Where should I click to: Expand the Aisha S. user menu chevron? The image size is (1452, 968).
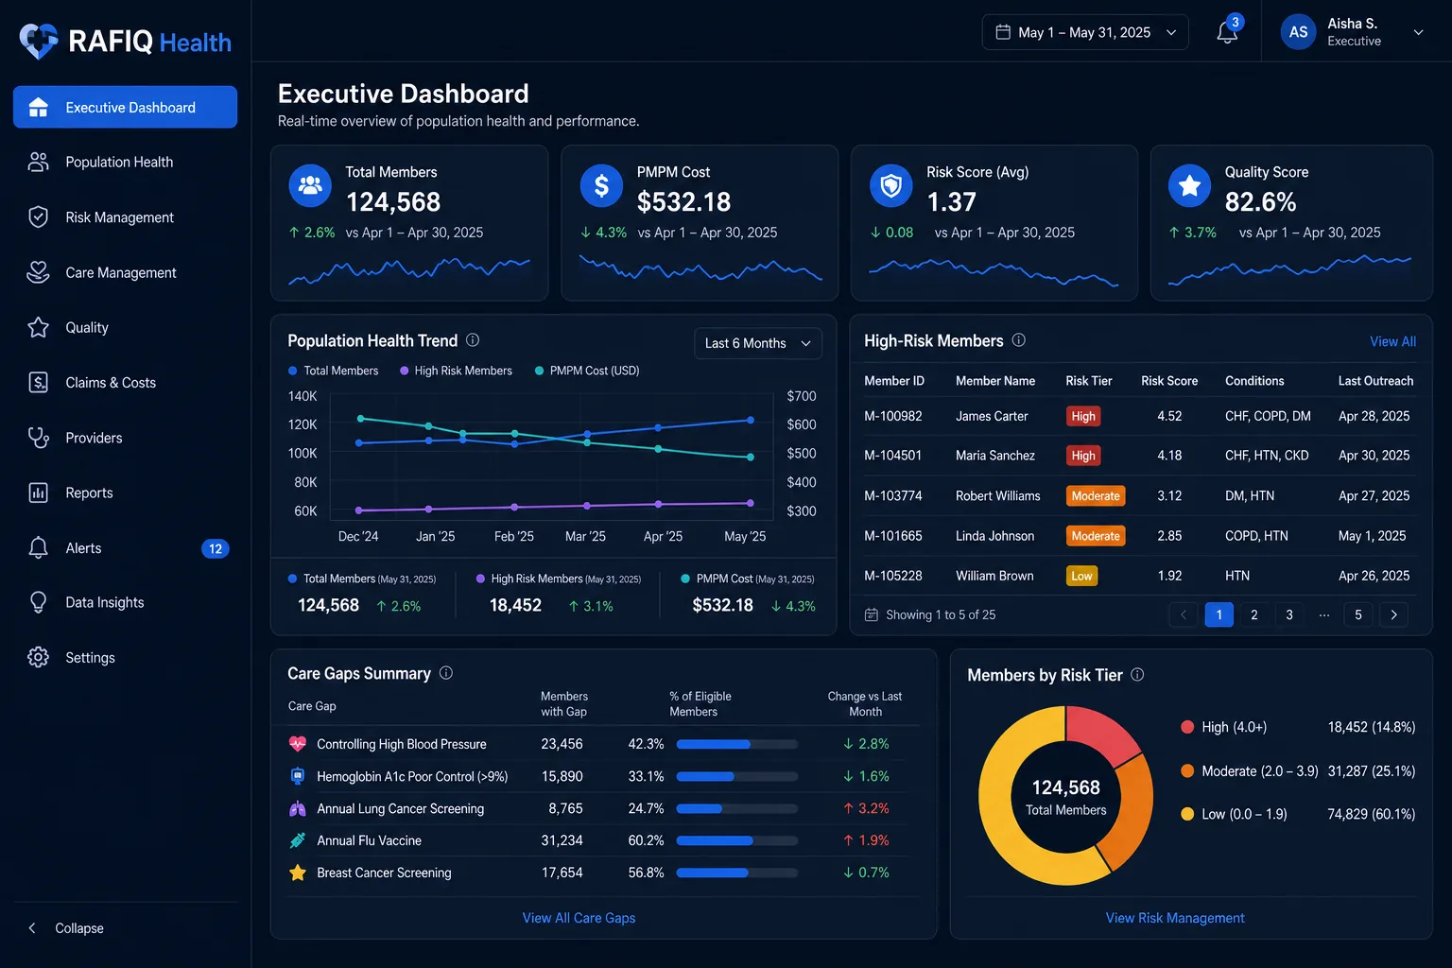point(1418,32)
